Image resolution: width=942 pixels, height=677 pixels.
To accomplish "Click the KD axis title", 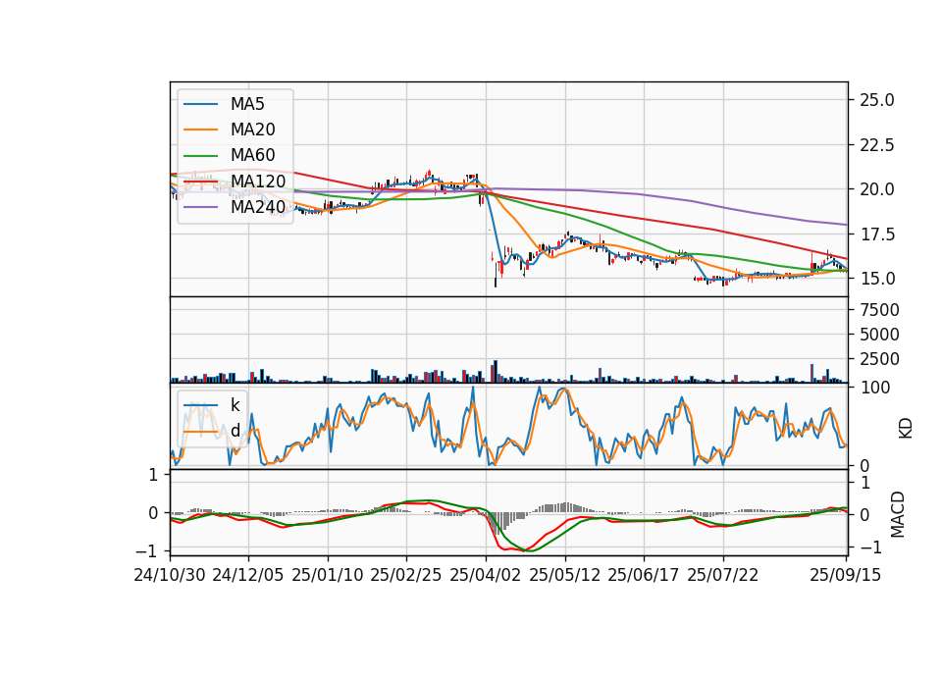I will (905, 428).
